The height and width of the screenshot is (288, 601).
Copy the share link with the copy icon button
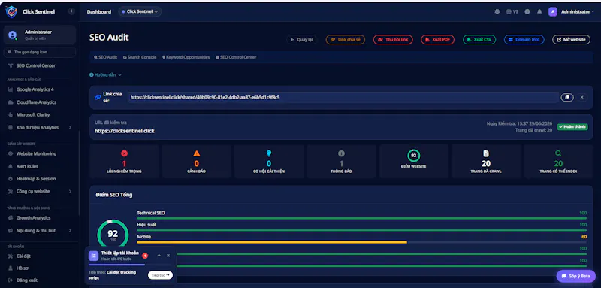coord(567,98)
